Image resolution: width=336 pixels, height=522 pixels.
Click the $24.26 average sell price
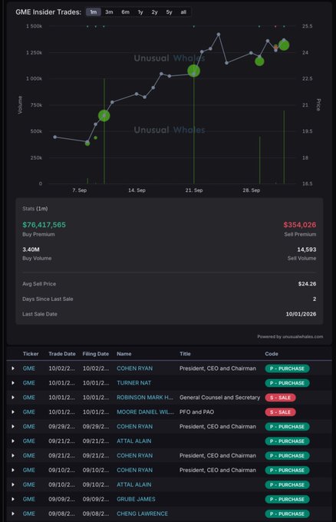click(307, 284)
